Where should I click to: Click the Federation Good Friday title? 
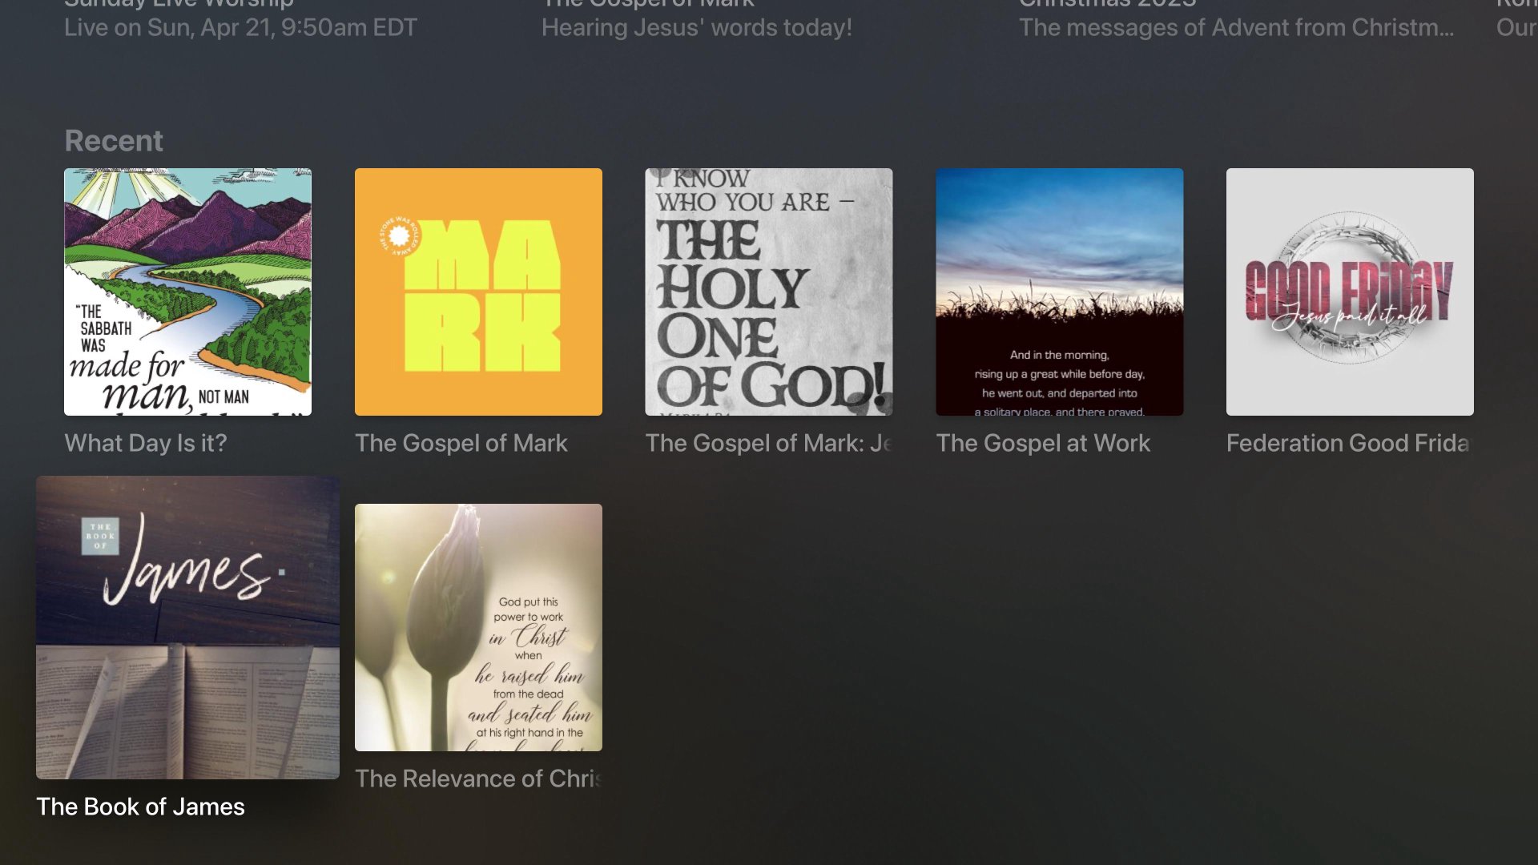[x=1350, y=443]
